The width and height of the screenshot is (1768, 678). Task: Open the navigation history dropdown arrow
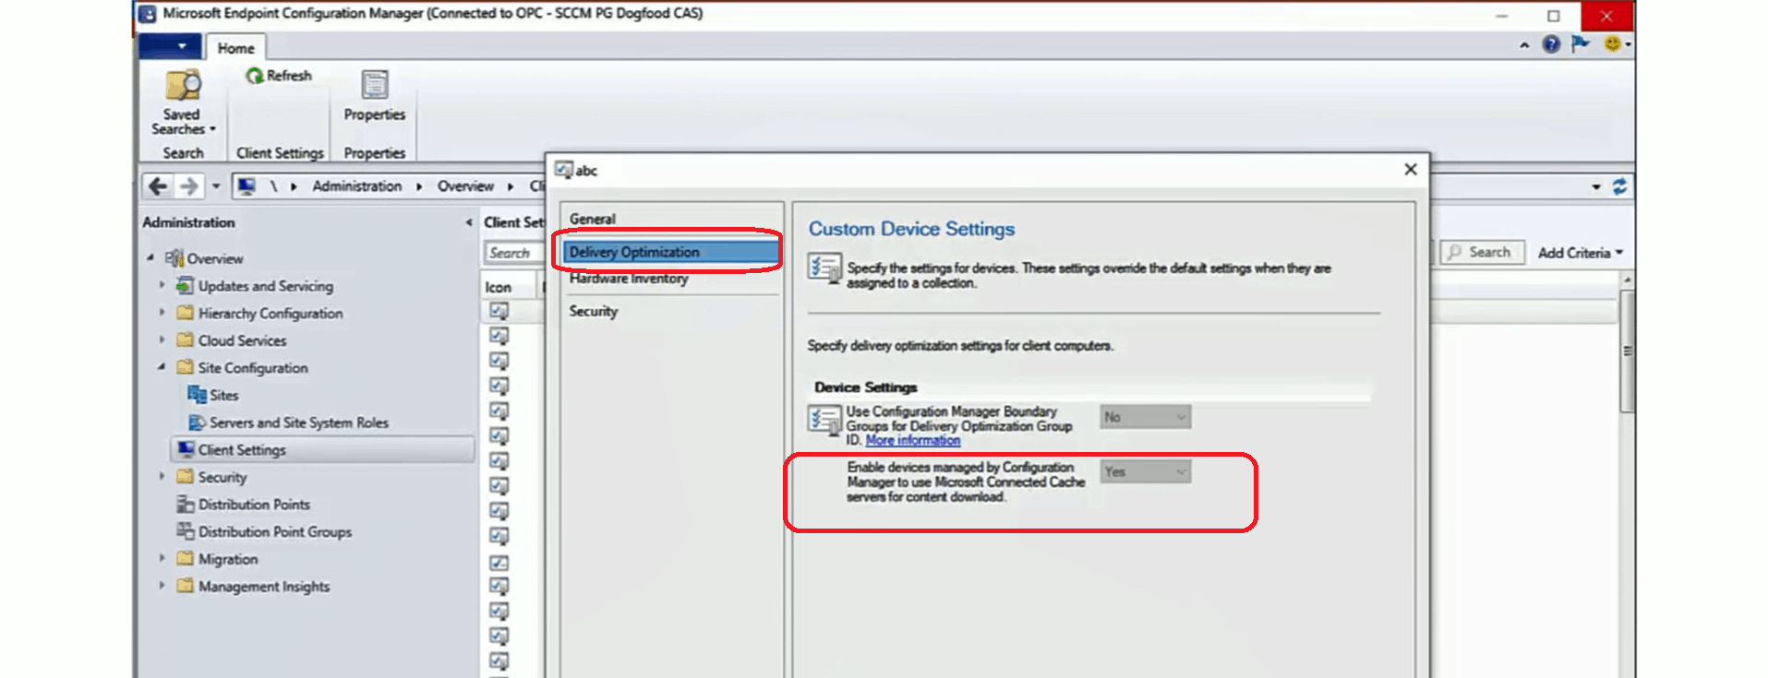(x=216, y=186)
